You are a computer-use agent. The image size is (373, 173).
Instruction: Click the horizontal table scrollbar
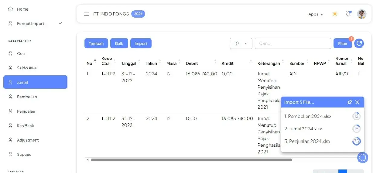[191, 159]
